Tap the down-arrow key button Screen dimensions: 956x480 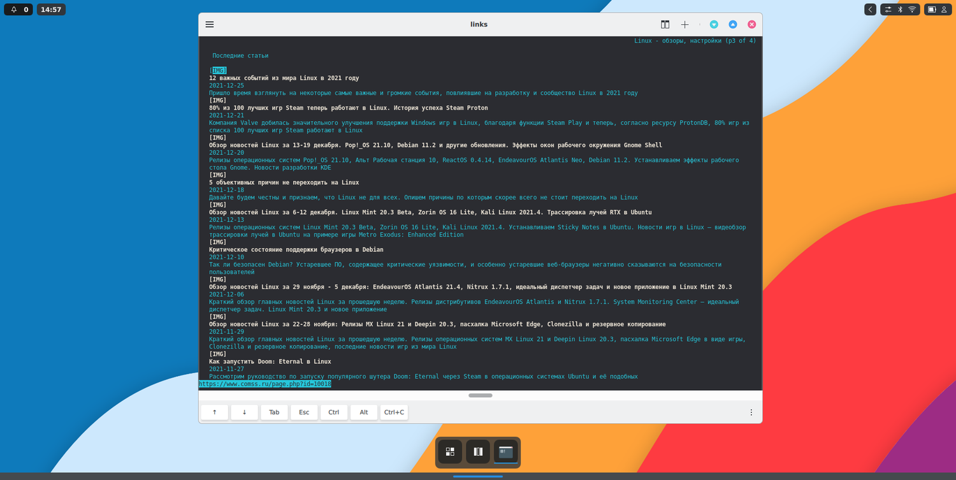coord(245,412)
